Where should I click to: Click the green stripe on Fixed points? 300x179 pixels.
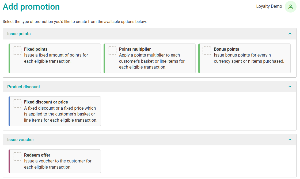9,58
